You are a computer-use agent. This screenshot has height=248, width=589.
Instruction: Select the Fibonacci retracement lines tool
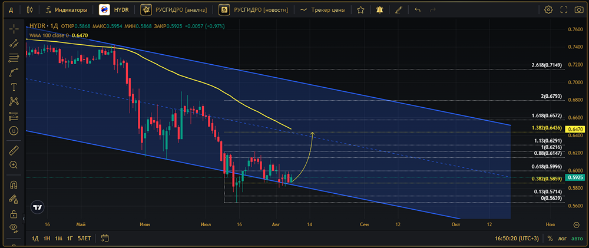coord(14,58)
